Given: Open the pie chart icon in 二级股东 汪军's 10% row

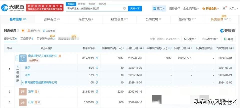Looking at the screenshot, I should click(x=97, y=75).
